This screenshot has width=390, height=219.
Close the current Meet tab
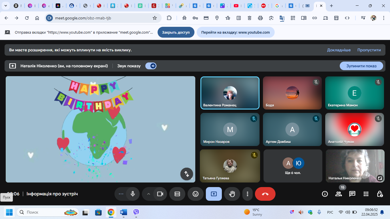(x=321, y=6)
